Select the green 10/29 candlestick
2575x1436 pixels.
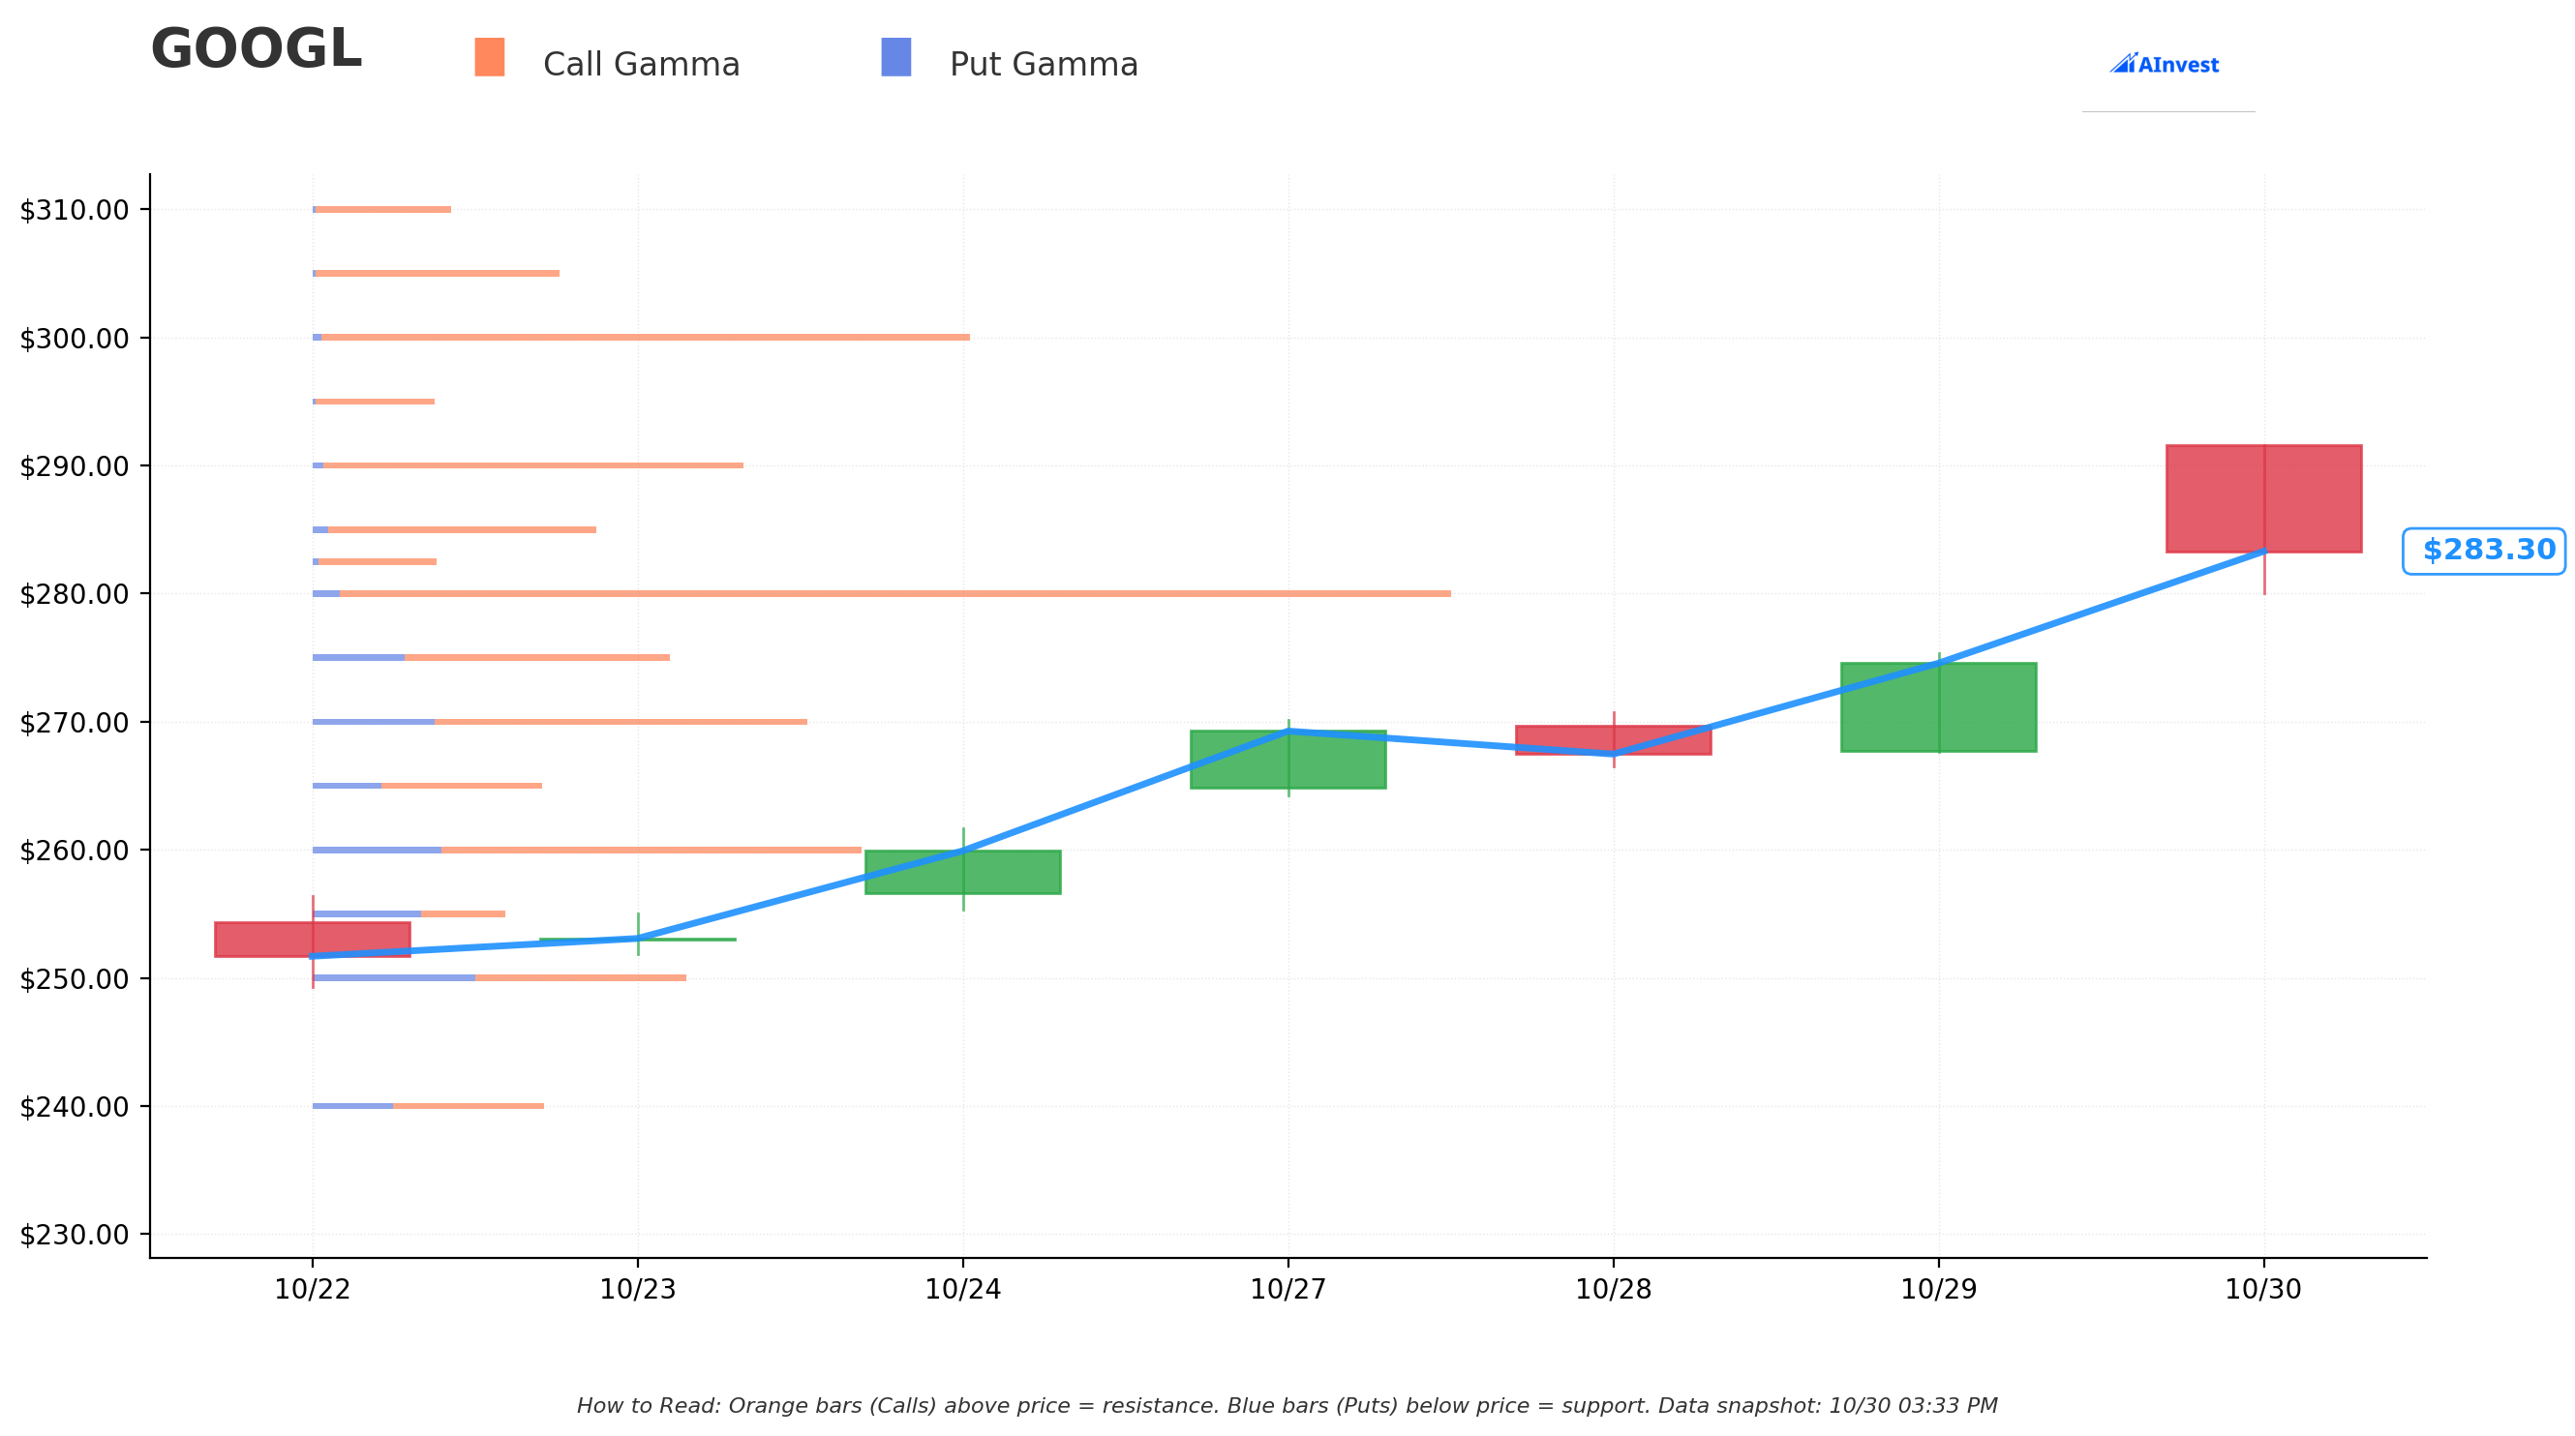click(x=1939, y=707)
